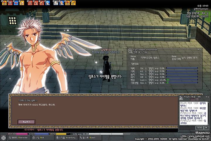This screenshot has width=211, height=141.
Task: Trigger the F7 red combat skill hotkey
Action: [x=42, y=3]
